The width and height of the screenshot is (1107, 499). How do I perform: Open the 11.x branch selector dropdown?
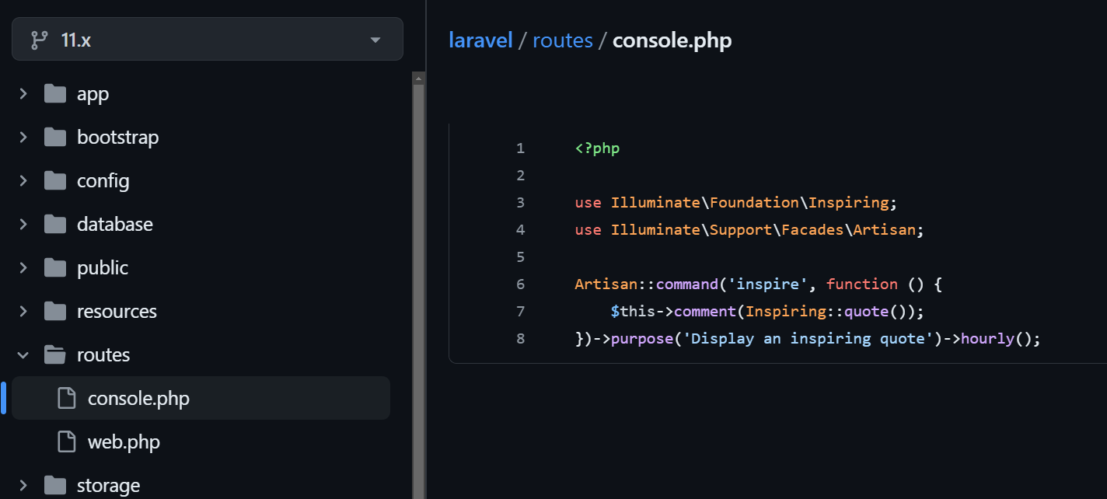[x=207, y=40]
